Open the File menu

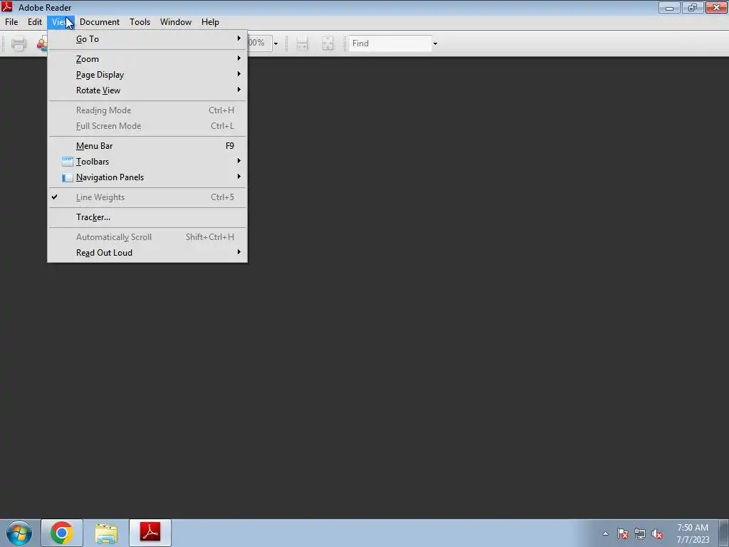pos(11,22)
